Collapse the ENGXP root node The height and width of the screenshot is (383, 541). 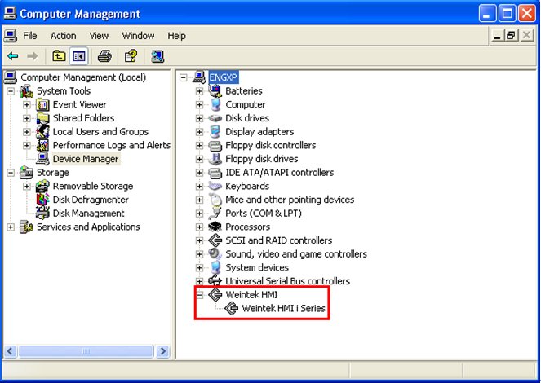coord(184,77)
